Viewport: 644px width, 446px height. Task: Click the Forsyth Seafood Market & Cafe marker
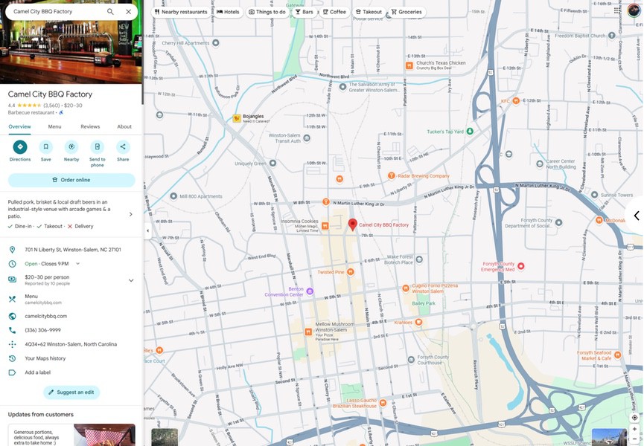point(617,355)
